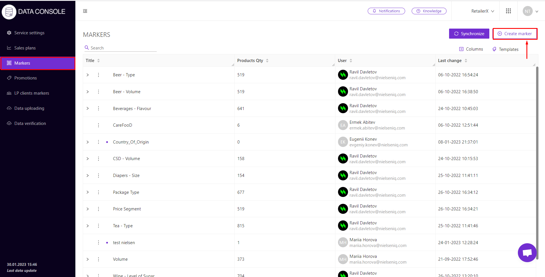This screenshot has width=545, height=277.
Task: Expand the Beer - Type row
Action: (88, 75)
